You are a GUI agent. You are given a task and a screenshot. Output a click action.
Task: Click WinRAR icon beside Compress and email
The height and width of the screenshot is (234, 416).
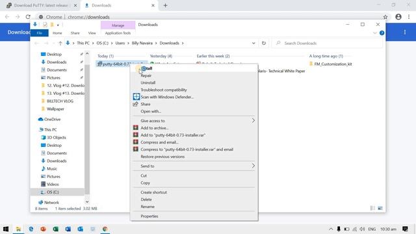click(136, 142)
